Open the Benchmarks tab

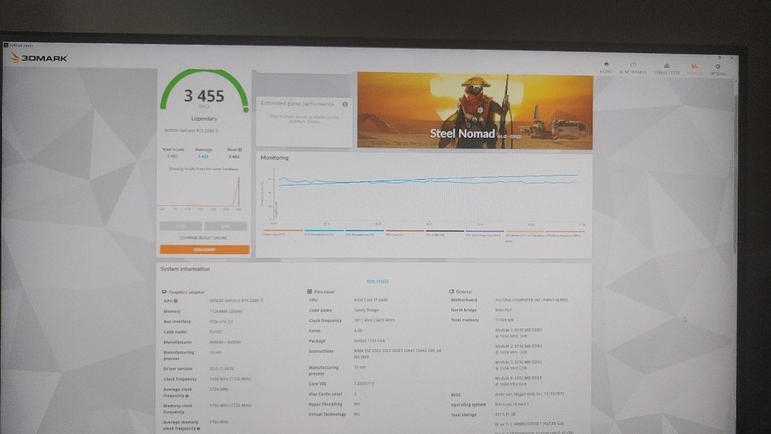pos(633,69)
